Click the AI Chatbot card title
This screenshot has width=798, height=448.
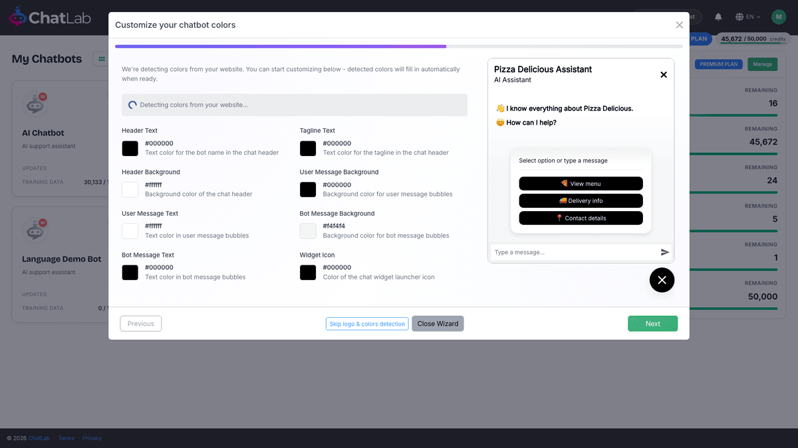click(x=43, y=133)
